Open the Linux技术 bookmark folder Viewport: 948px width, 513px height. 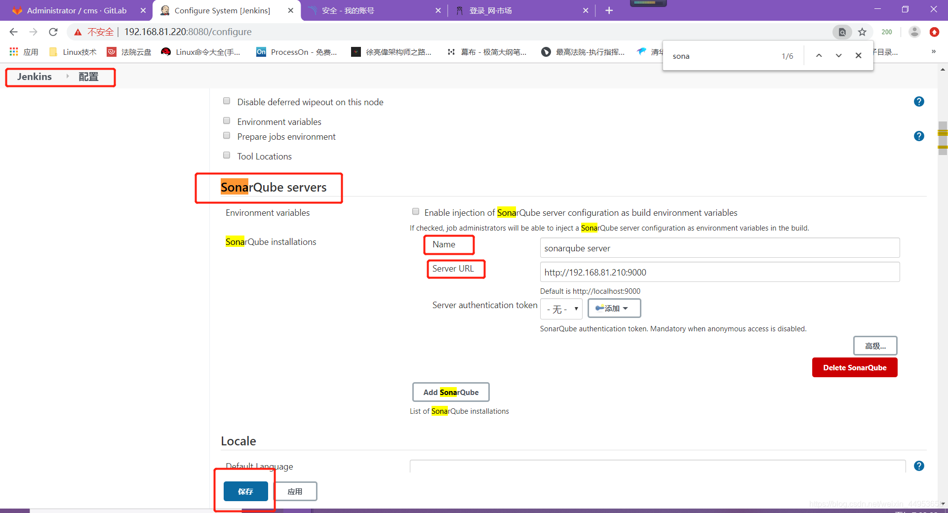(73, 52)
